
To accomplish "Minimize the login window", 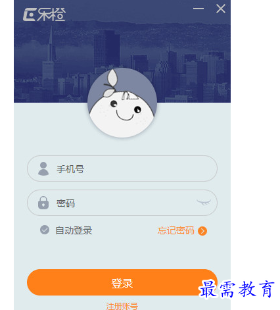I will (x=198, y=9).
